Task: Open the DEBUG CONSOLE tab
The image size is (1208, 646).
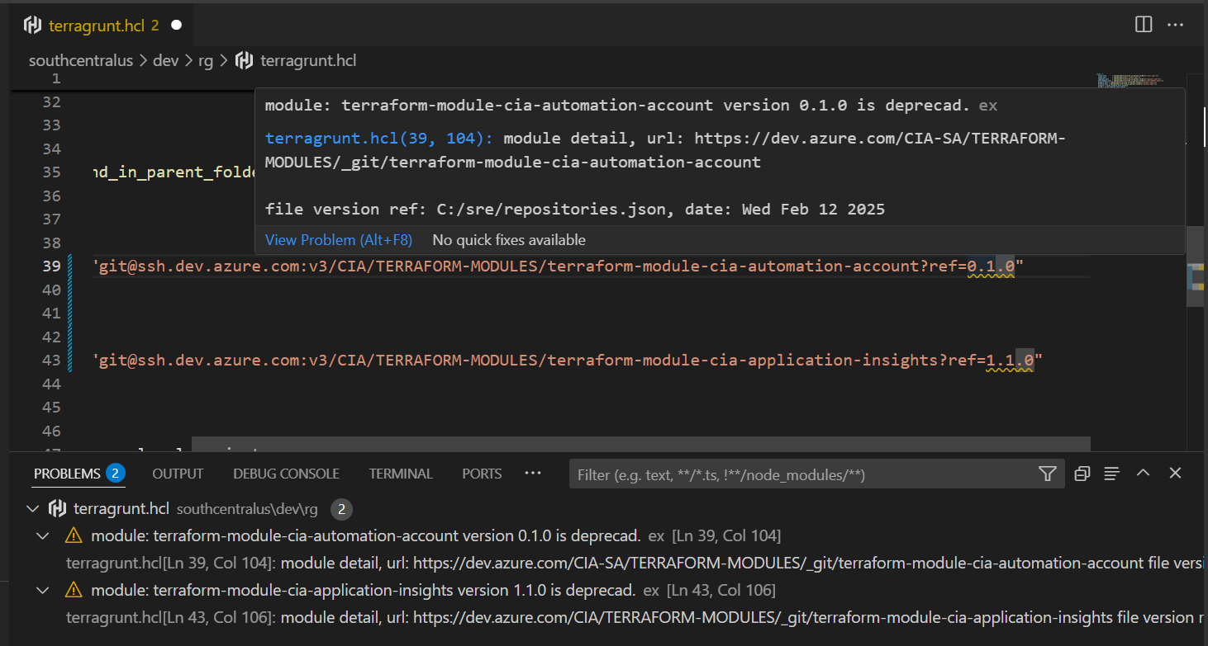Action: (x=286, y=474)
